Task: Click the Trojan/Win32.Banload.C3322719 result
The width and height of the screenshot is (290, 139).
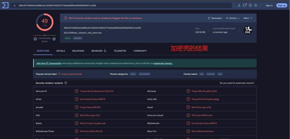Action: click(x=97, y=91)
